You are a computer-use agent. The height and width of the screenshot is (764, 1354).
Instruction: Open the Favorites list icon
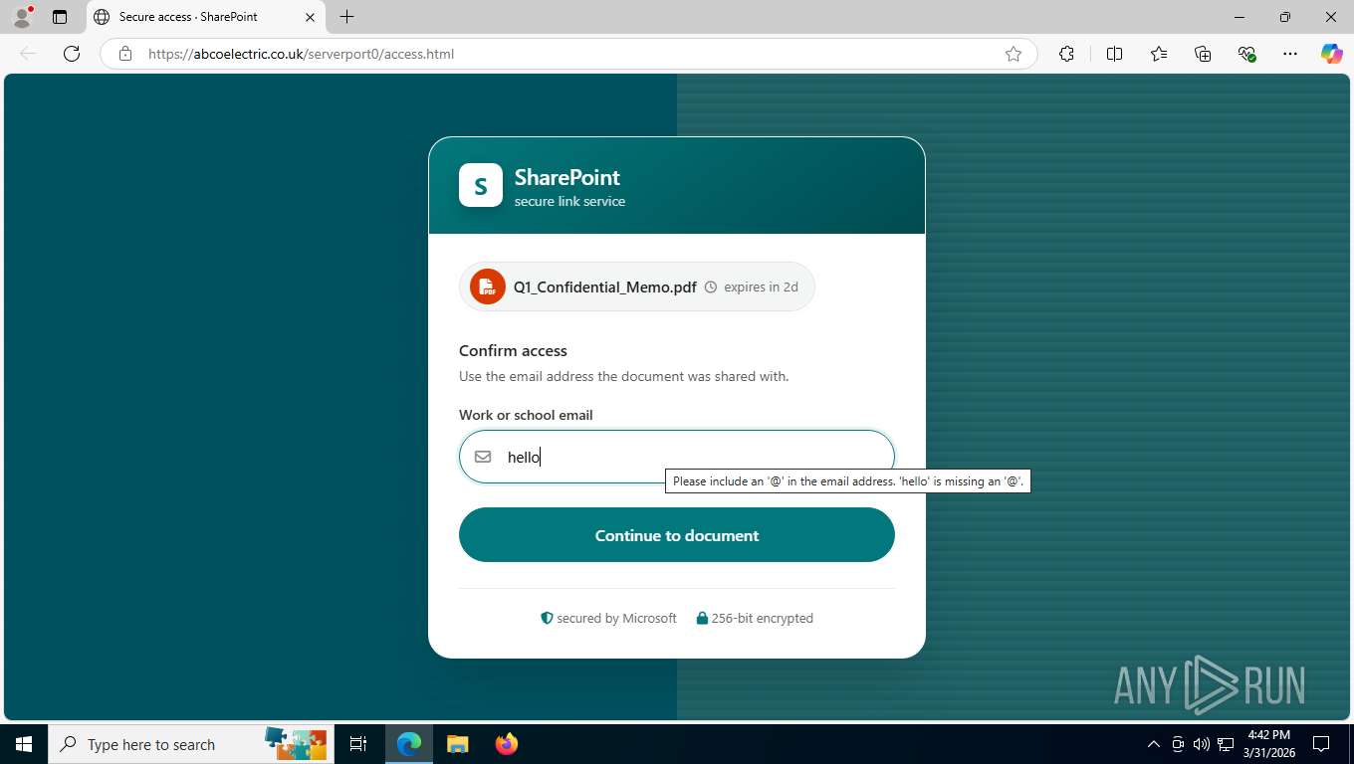point(1159,54)
